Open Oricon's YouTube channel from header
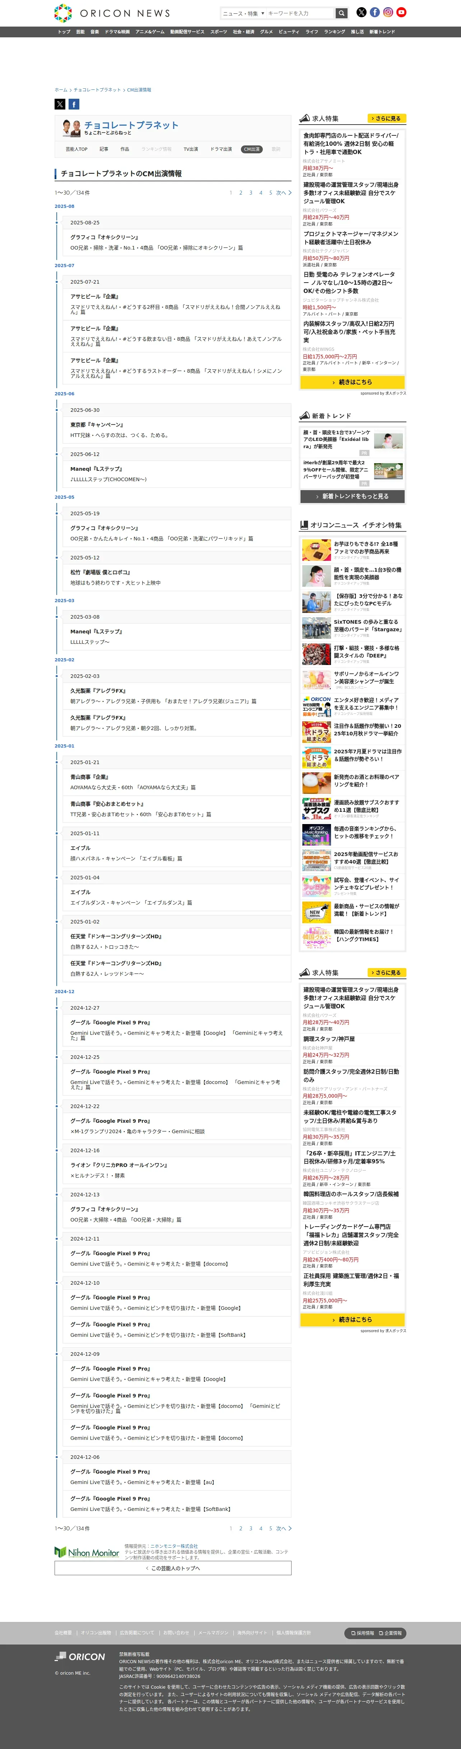Image resolution: width=461 pixels, height=1749 pixels. pos(401,12)
